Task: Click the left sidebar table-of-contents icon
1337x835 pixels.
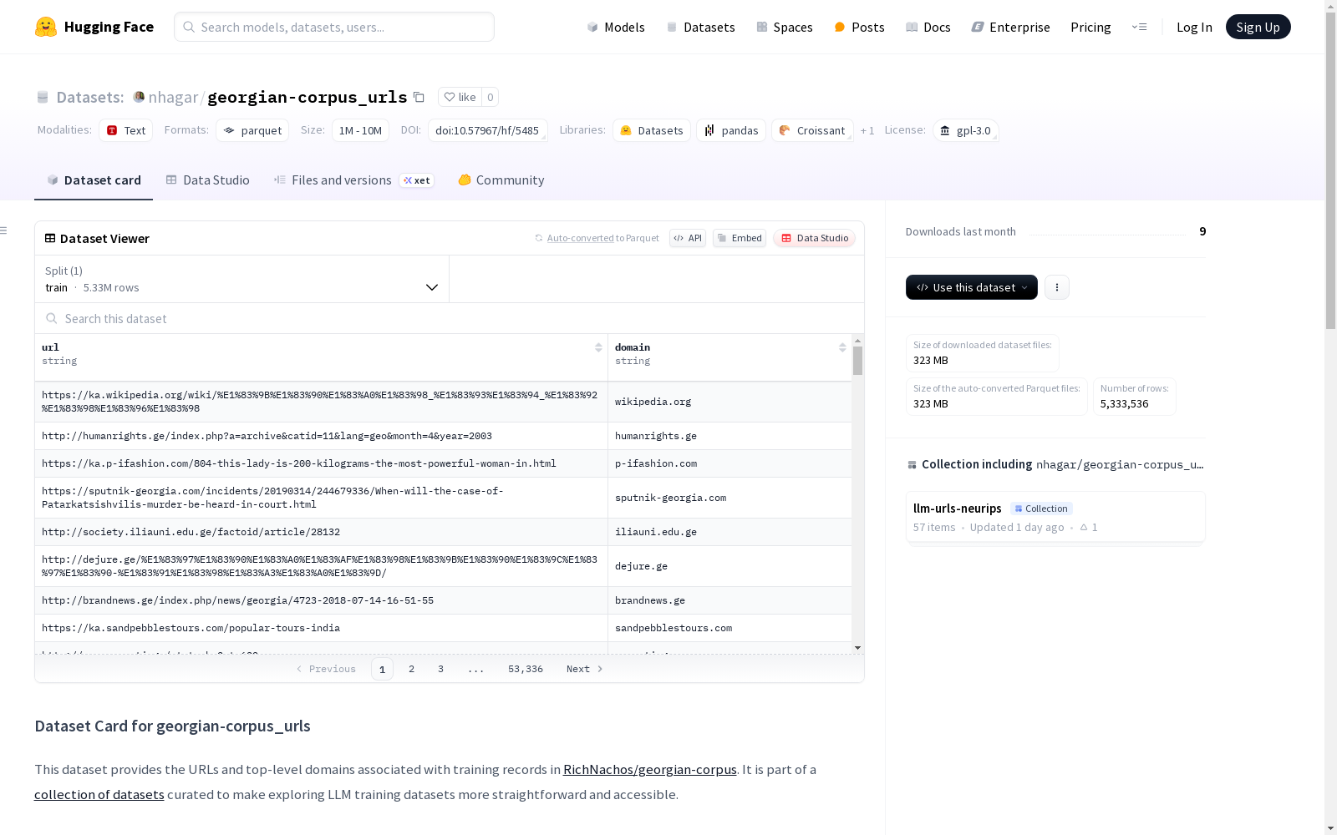Action: (4, 230)
